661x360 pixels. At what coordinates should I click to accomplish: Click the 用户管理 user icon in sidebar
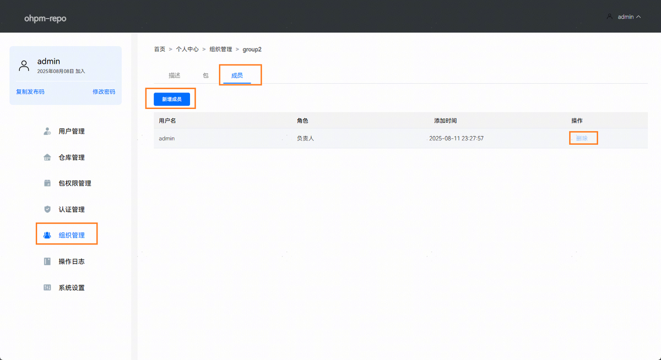pos(47,132)
